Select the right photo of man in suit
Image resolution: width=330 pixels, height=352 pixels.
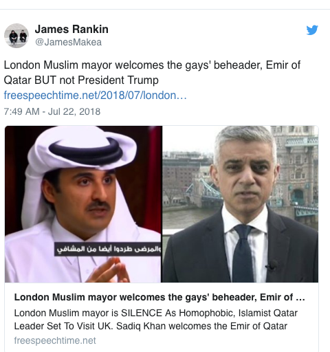[241, 204]
